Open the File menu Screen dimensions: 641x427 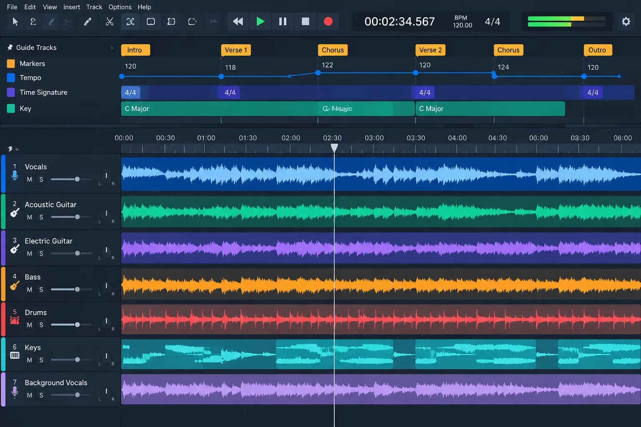pos(12,7)
